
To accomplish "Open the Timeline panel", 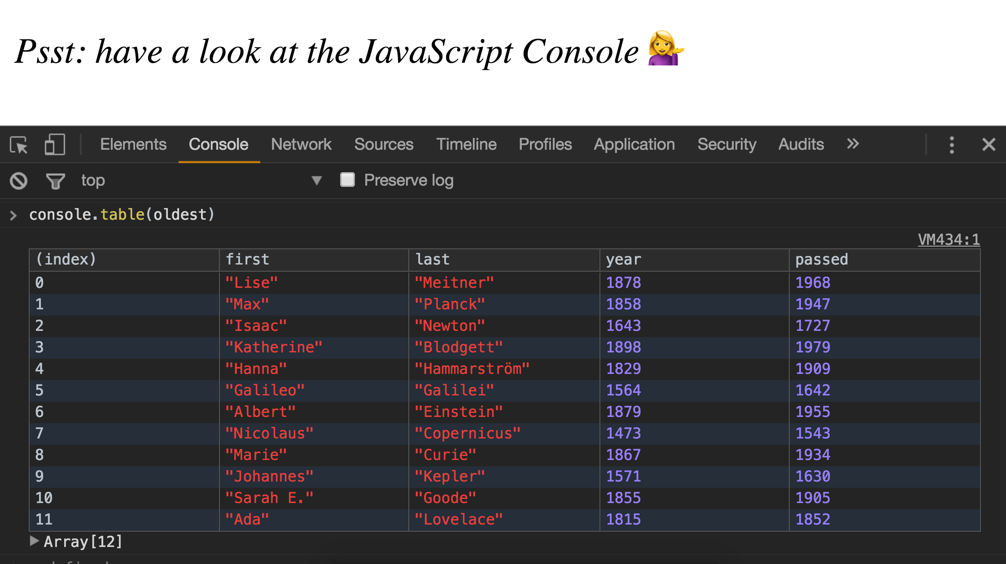I will tap(466, 144).
